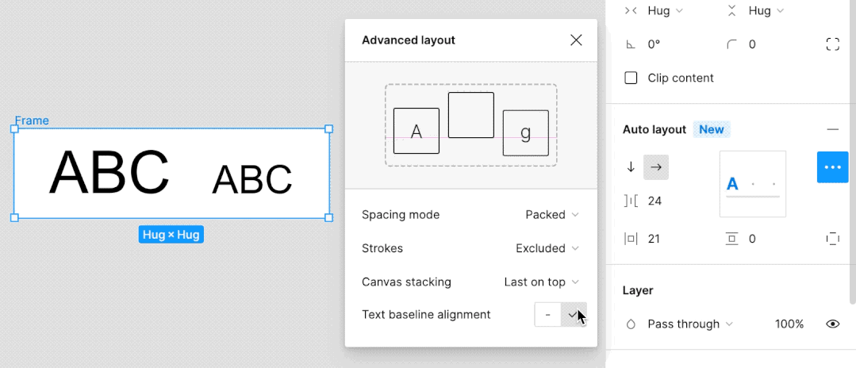This screenshot has height=368, width=856.
Task: Enable text baseline alignment checkmark option
Action: 574,314
